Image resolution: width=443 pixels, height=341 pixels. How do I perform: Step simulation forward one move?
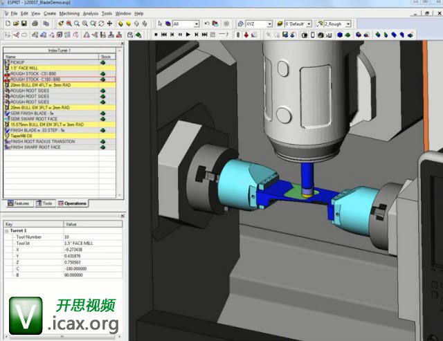pyautogui.click(x=197, y=35)
